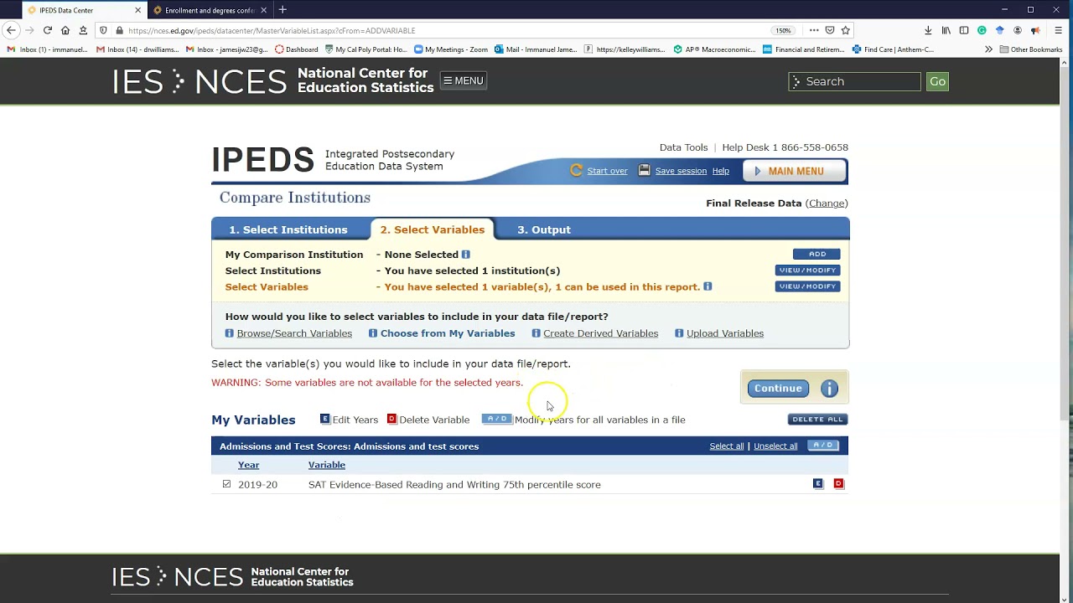Bookmark this page with star
This screenshot has height=603, width=1073.
pos(846,30)
